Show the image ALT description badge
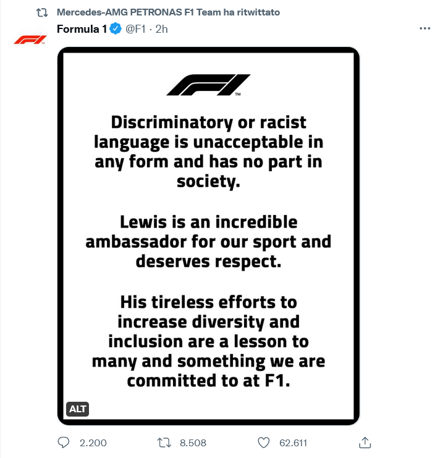This screenshot has width=443, height=458. [x=77, y=409]
